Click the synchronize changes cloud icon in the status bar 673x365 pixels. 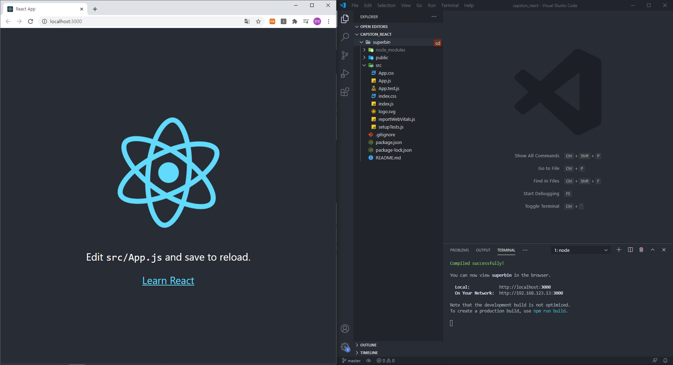(369, 361)
